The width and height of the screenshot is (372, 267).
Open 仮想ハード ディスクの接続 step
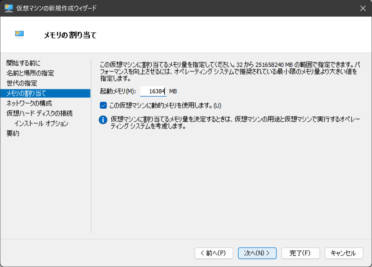39,113
